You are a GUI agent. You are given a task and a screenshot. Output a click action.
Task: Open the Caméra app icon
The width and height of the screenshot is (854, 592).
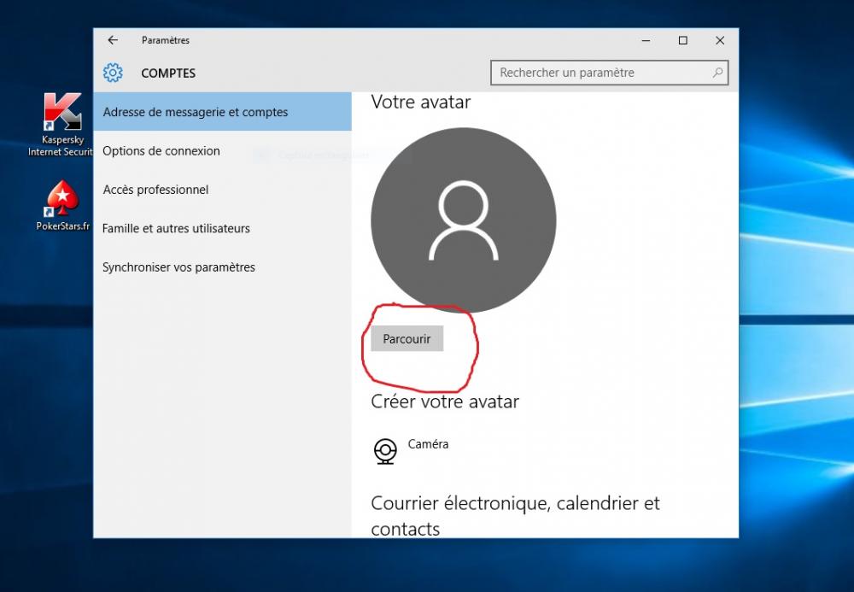point(386,450)
